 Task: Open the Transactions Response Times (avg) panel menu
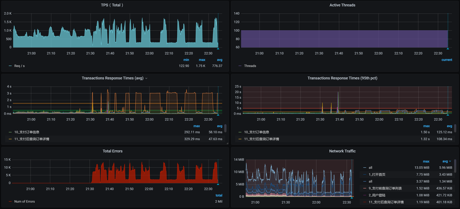(x=112, y=78)
